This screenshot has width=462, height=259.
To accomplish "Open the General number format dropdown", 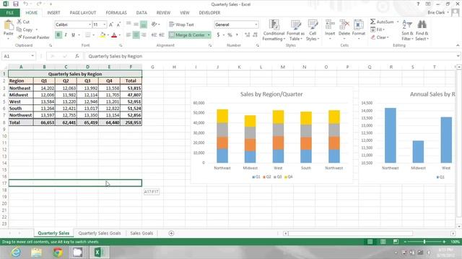I will click(x=256, y=24).
